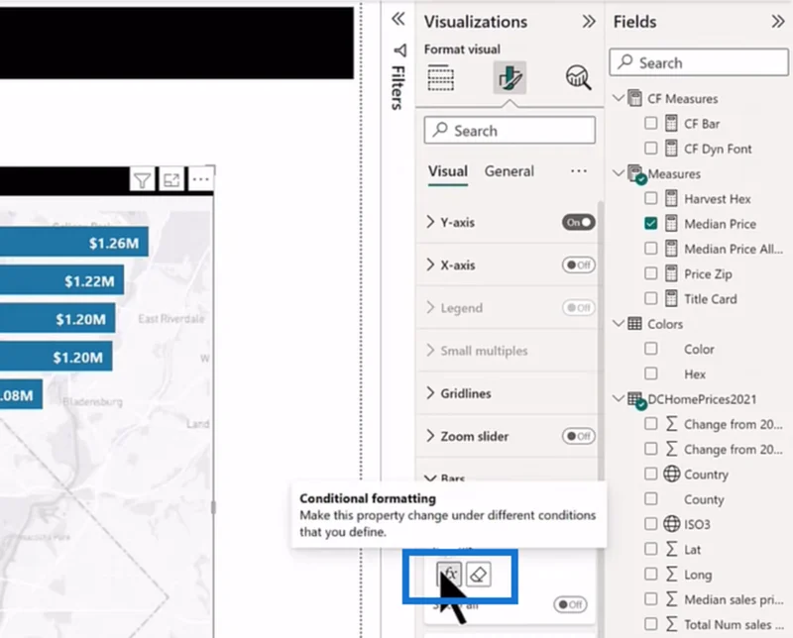Click the Lat sigma icon

point(671,549)
